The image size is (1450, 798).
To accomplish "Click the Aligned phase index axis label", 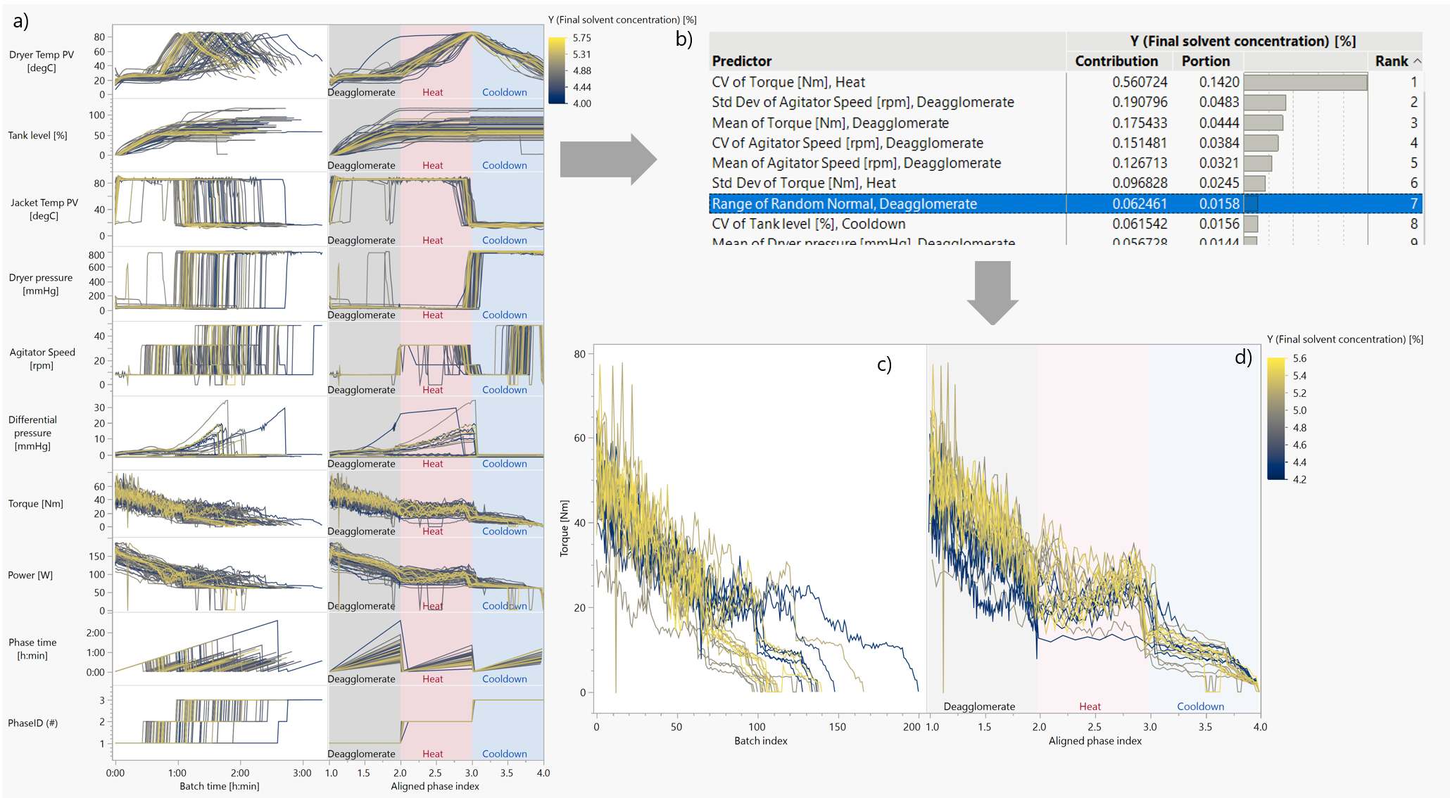I will pos(1095,740).
